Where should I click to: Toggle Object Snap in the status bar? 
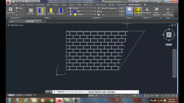pos(129,96)
